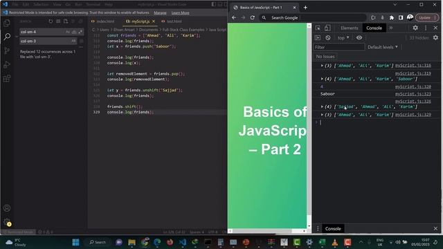
Task: Open source link myScript.js:316
Action: point(413,66)
